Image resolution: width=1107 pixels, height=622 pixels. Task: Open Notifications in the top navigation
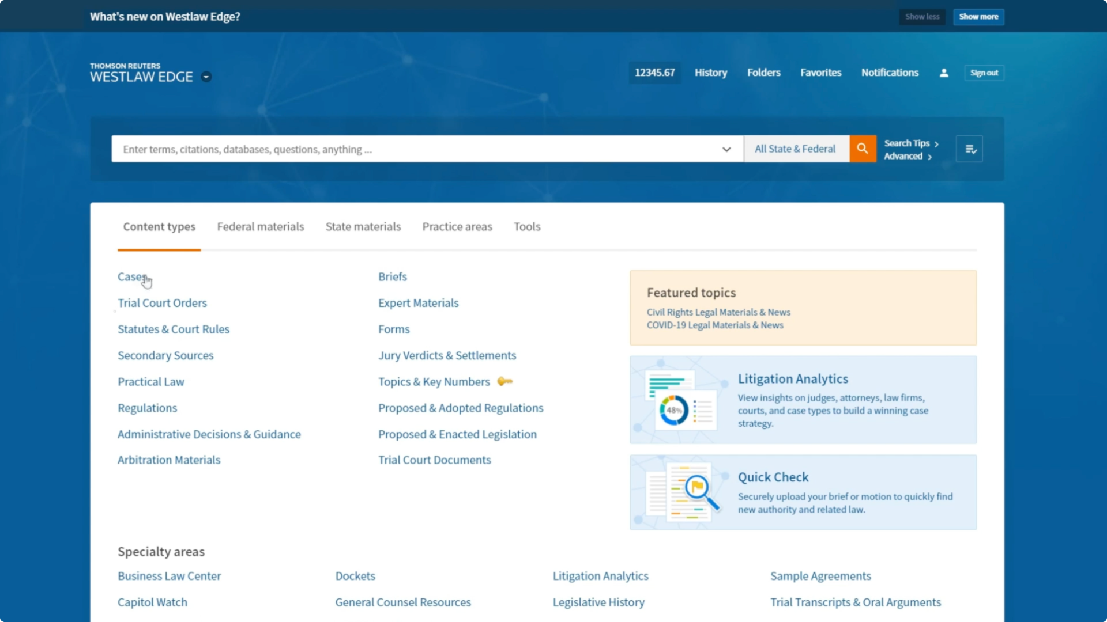pos(890,73)
